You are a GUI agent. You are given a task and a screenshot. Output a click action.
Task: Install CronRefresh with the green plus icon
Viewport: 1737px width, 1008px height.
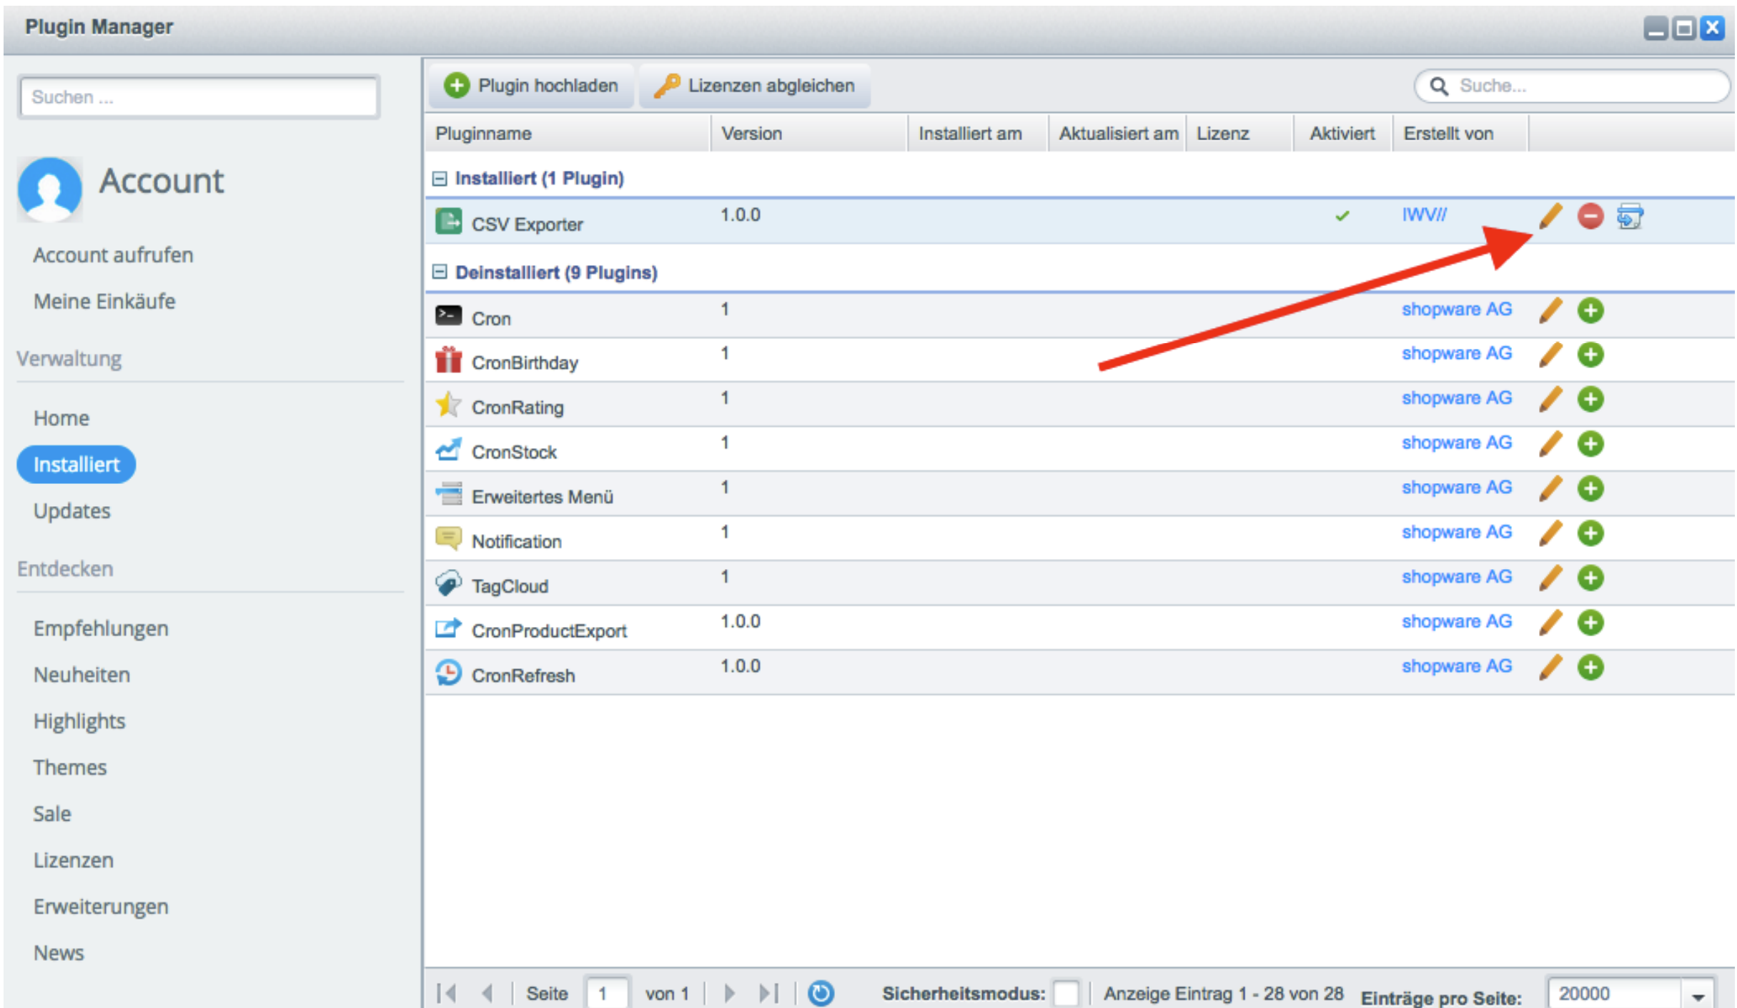point(1590,667)
